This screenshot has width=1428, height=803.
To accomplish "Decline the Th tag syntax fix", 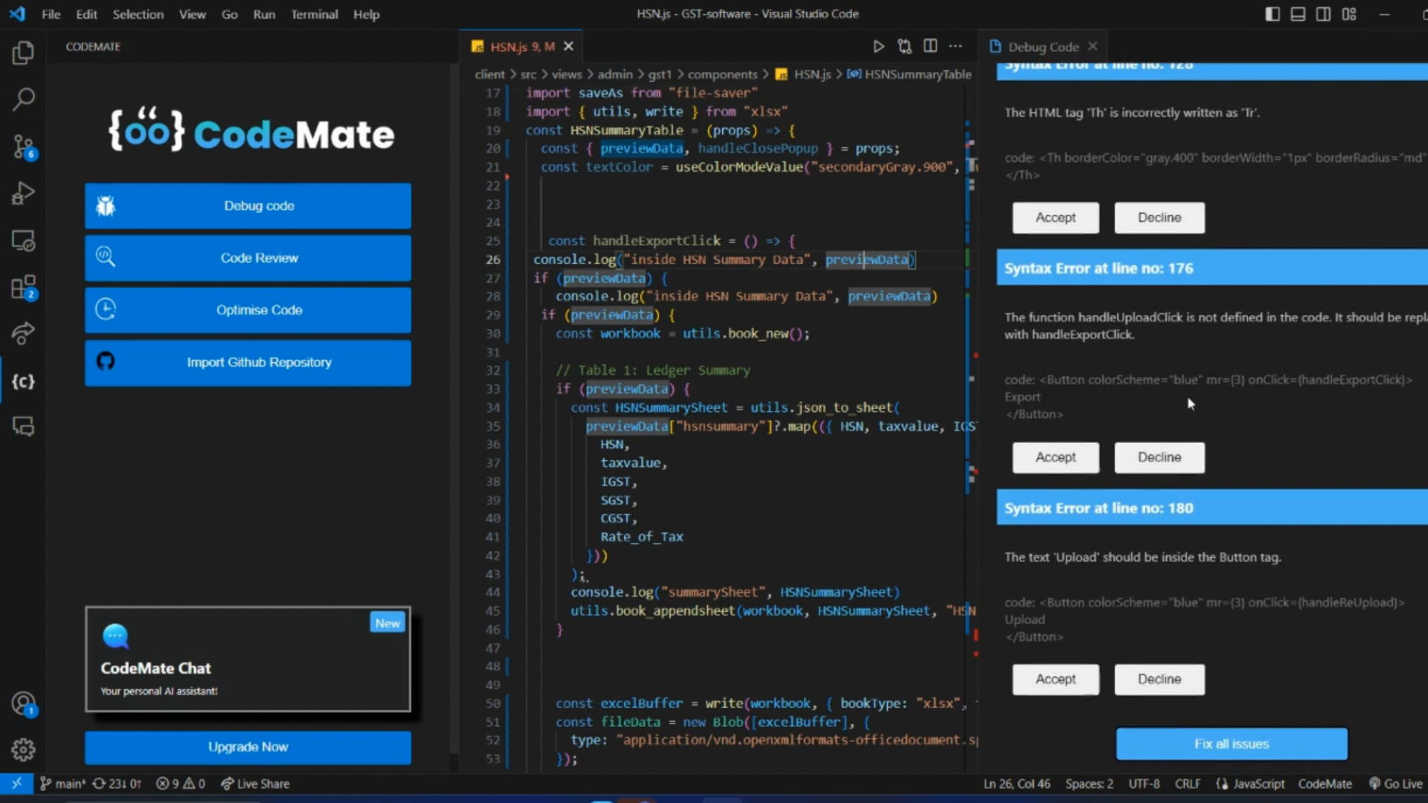I will coord(1160,218).
